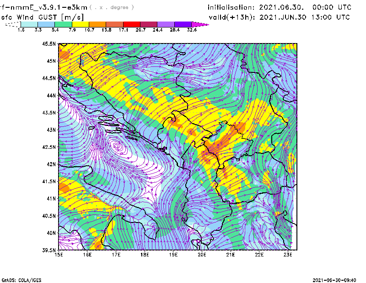Click the streamline vortex center over the Adriatic
This screenshot has height=283, width=366.
pos(117,146)
